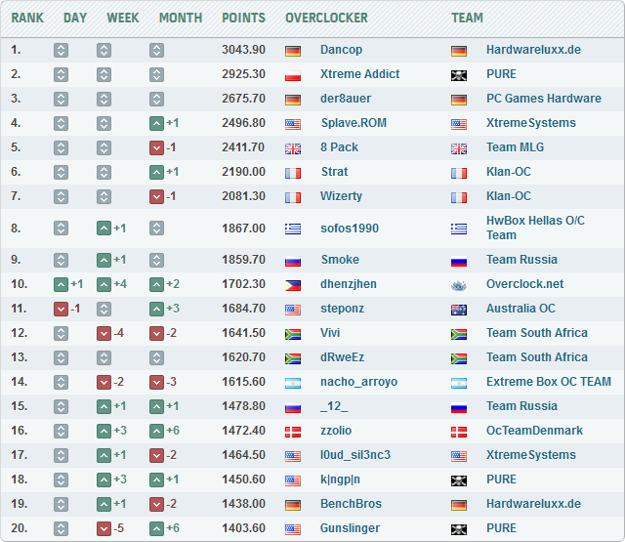Click the red month down-arrow for 8 Pack
Screen dimensions: 625x542
pyautogui.click(x=156, y=147)
